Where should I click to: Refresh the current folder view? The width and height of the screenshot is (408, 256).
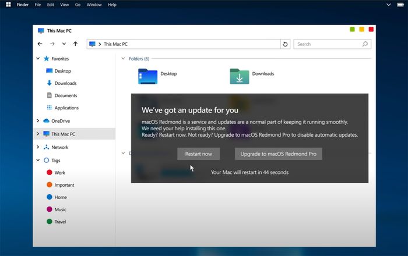285,44
